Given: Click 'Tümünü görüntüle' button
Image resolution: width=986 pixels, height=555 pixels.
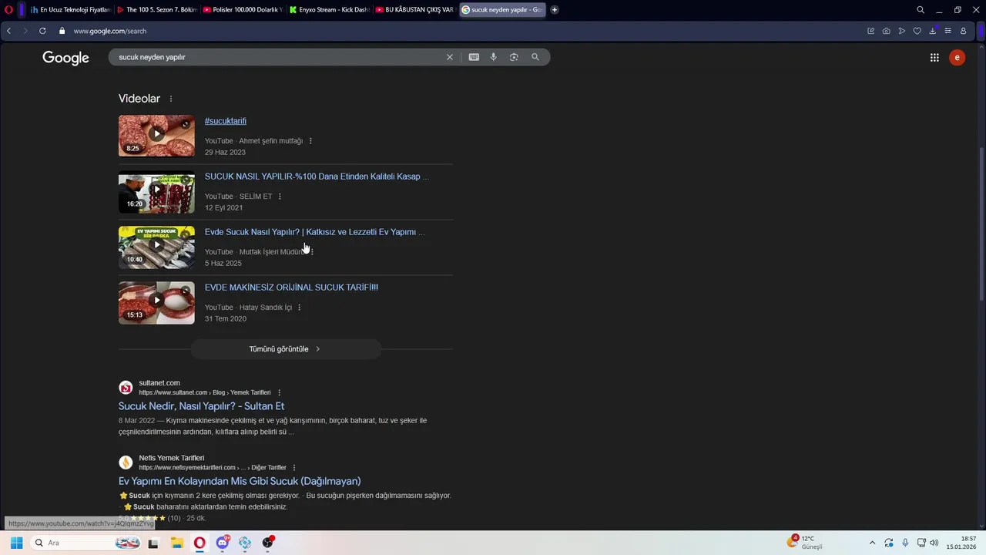Looking at the screenshot, I should pos(286,349).
